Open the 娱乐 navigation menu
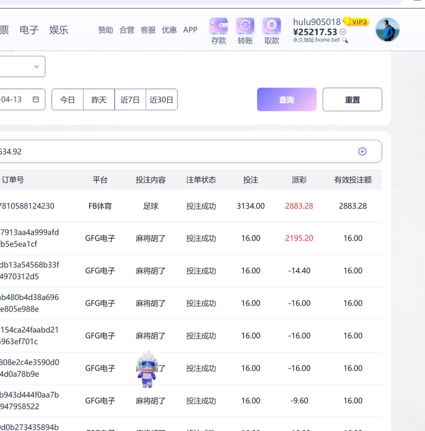 point(58,30)
